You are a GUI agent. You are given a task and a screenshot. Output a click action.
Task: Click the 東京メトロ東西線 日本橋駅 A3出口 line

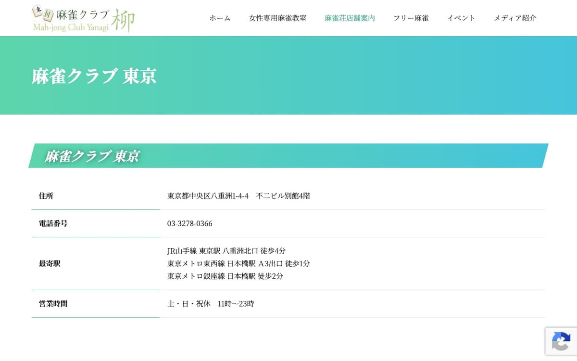click(x=238, y=264)
